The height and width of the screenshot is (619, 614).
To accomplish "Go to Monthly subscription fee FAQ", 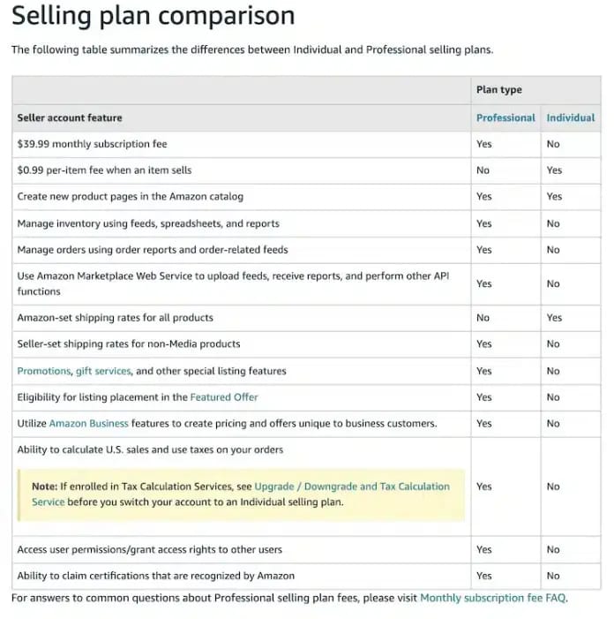I will [493, 598].
